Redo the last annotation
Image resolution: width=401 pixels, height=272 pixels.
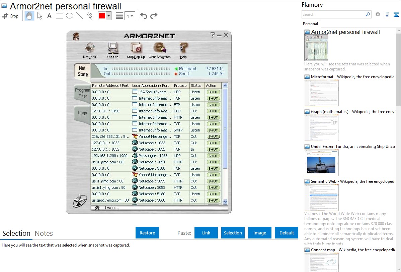154,16
